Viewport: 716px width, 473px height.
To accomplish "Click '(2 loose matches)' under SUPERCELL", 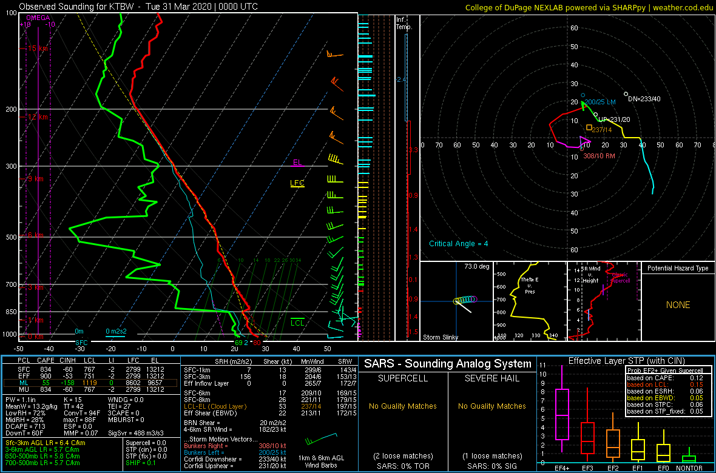I will coord(402,455).
